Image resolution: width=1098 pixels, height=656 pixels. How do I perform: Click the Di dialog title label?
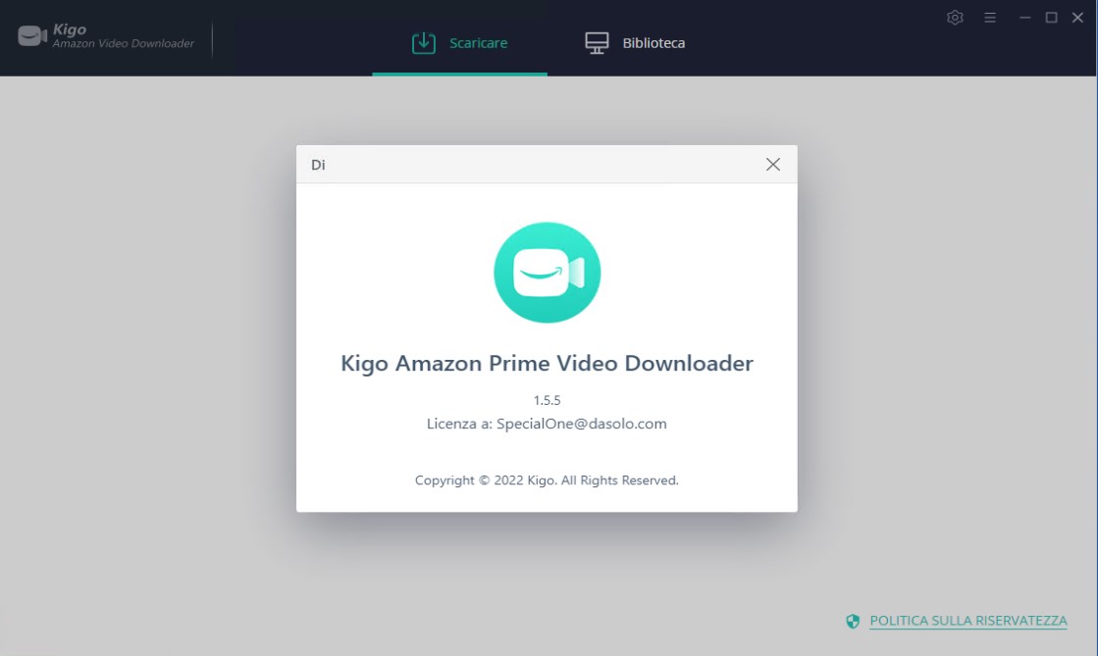(318, 165)
